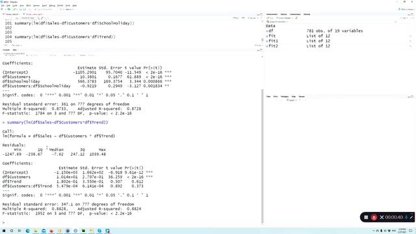The width and height of the screenshot is (416, 234).
Task: Click the source editor vertical scrollbar
Action: pos(263,40)
